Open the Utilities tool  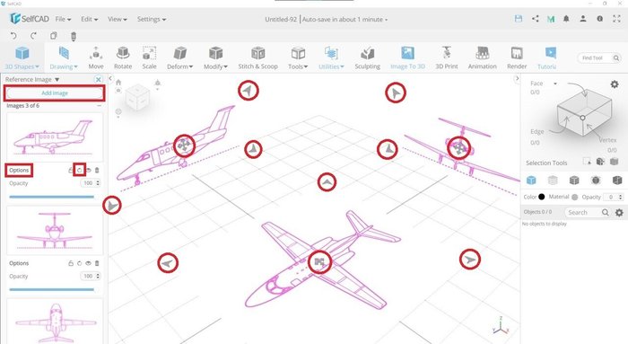[x=331, y=58]
